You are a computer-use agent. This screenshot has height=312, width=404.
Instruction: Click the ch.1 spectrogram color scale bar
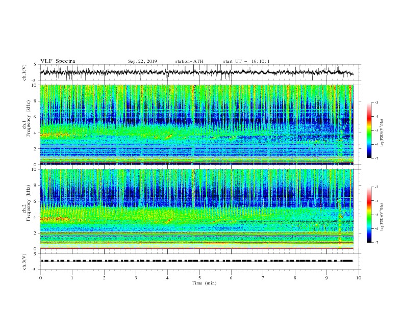coord(369,131)
